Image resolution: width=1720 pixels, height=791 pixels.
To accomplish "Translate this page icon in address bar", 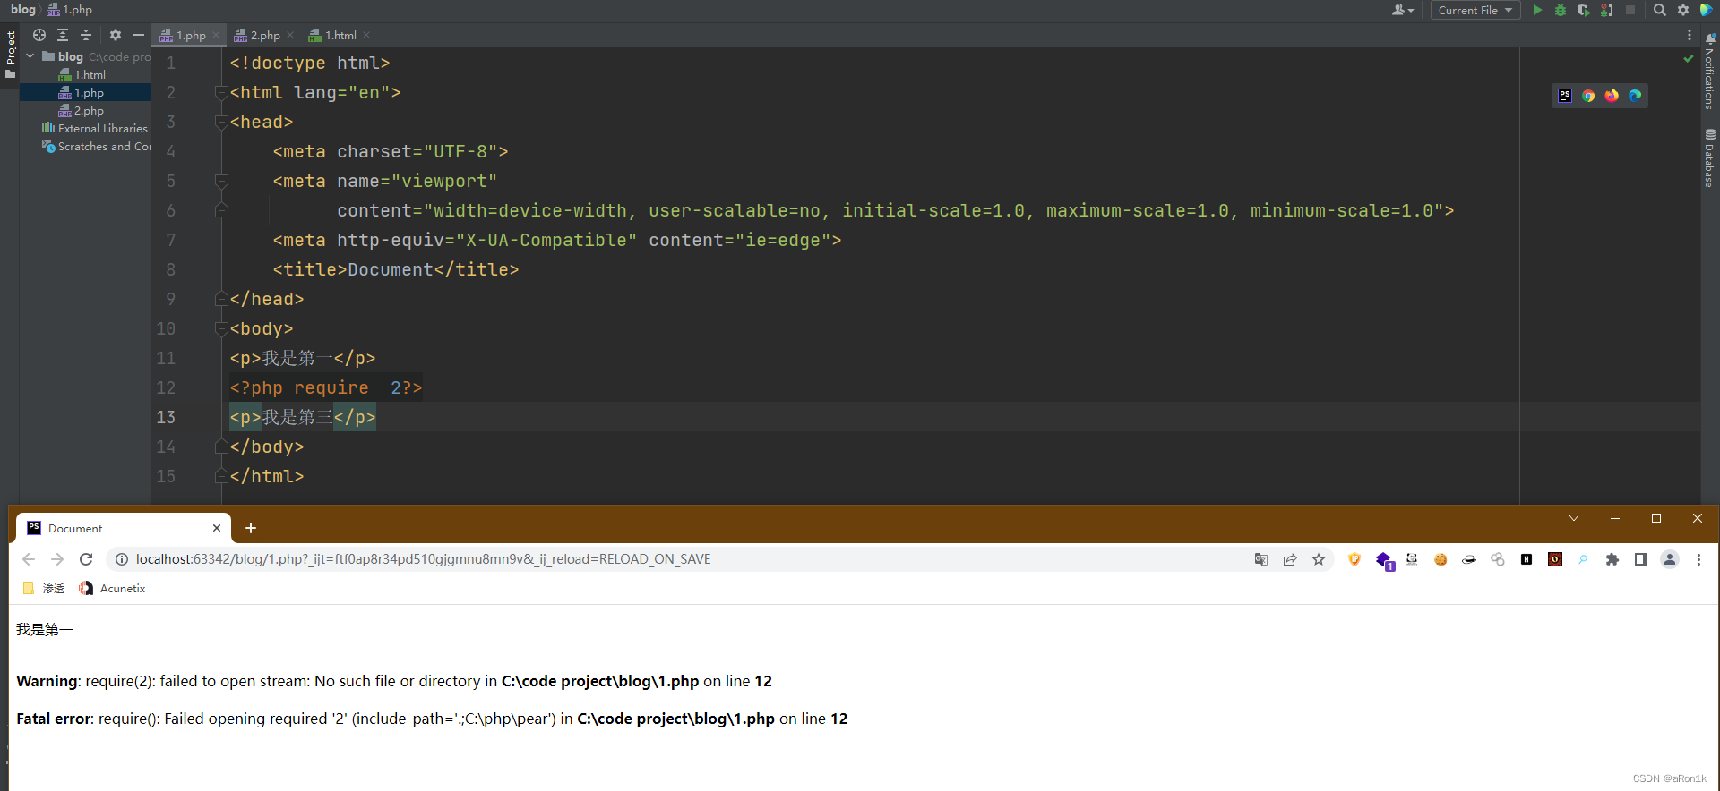I will (1261, 559).
